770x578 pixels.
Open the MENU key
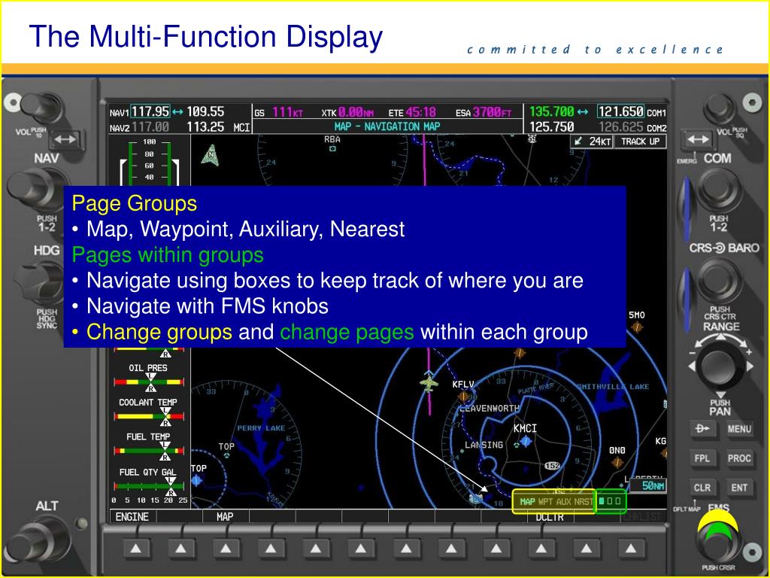739,429
